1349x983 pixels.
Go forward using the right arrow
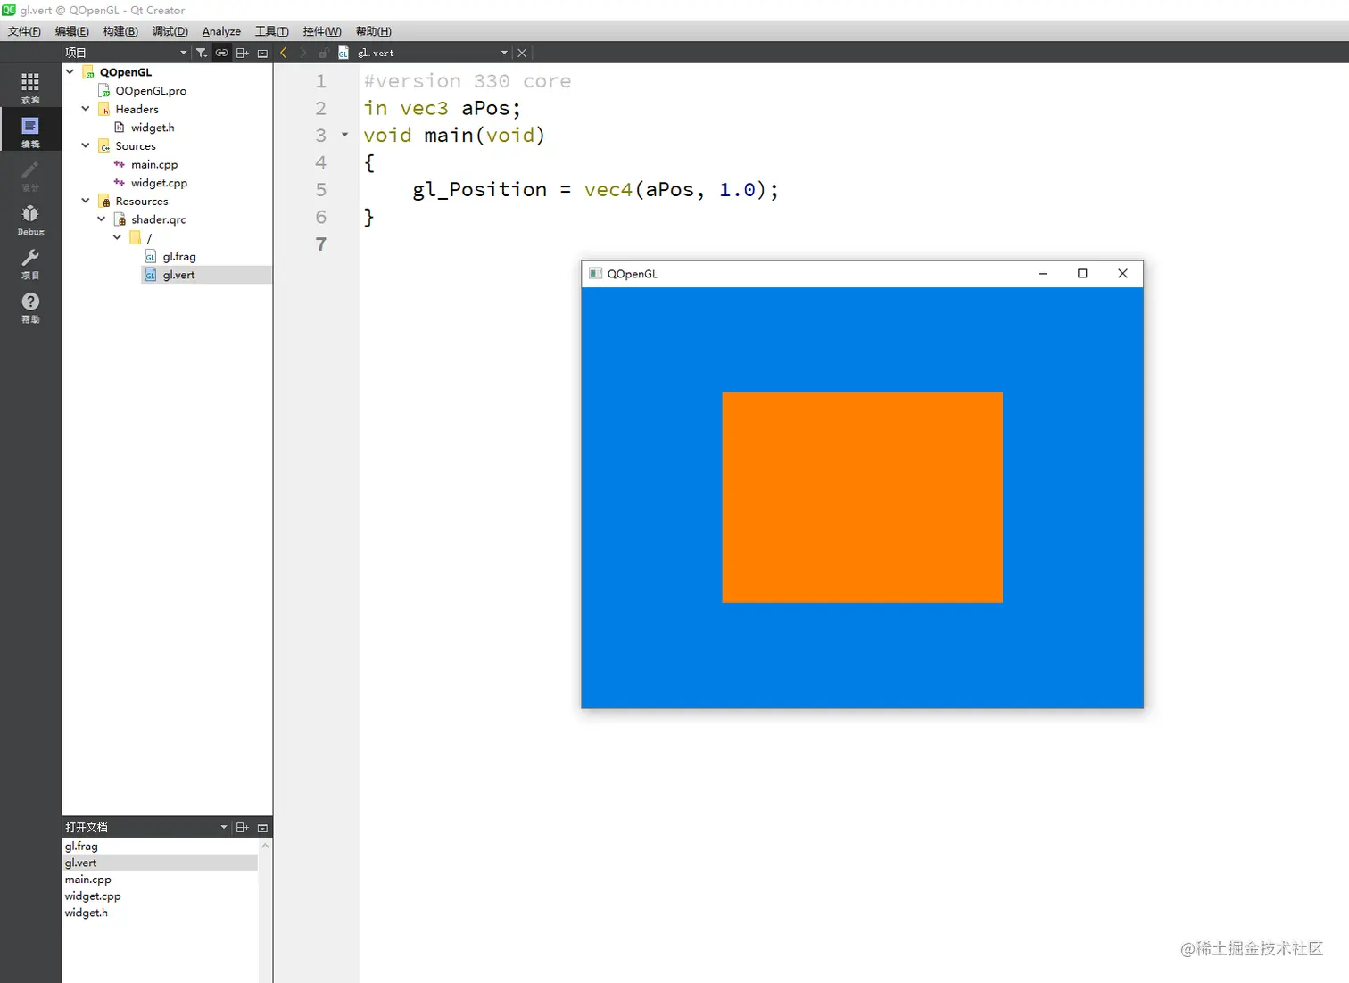pos(303,53)
